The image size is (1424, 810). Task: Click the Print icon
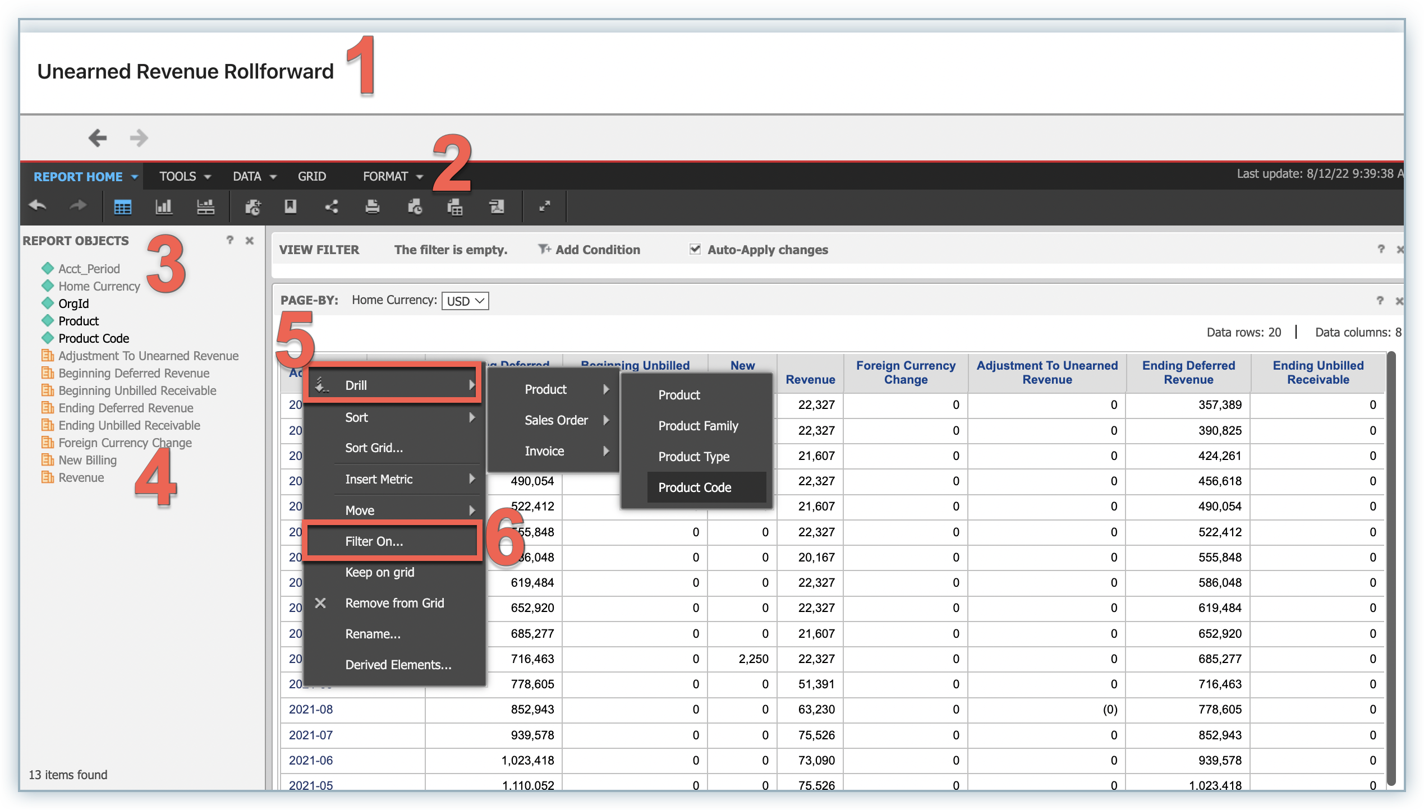pos(372,207)
